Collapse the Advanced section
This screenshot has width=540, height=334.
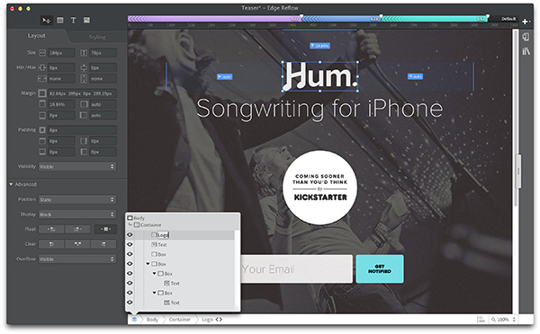pyautogui.click(x=11, y=185)
